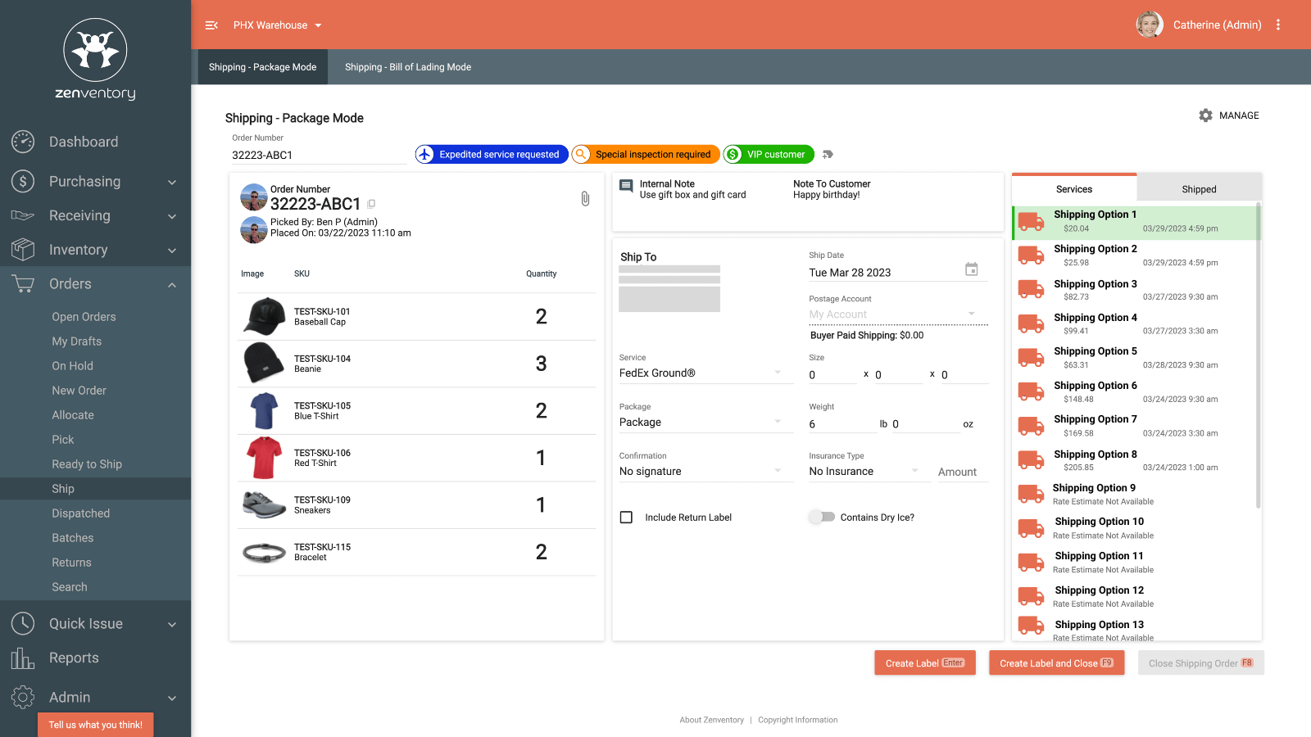Click the add tag icon after VIP customer
Viewport: 1311px width, 737px height.
pos(828,154)
